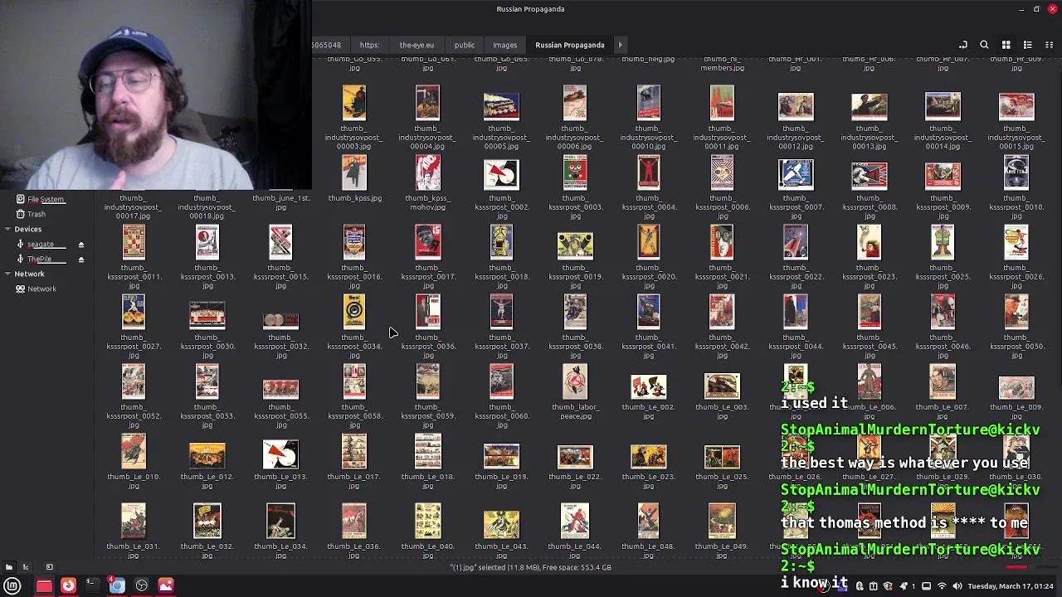Select thumb_industrysovpost_00005.jpg thumbnail

point(501,106)
